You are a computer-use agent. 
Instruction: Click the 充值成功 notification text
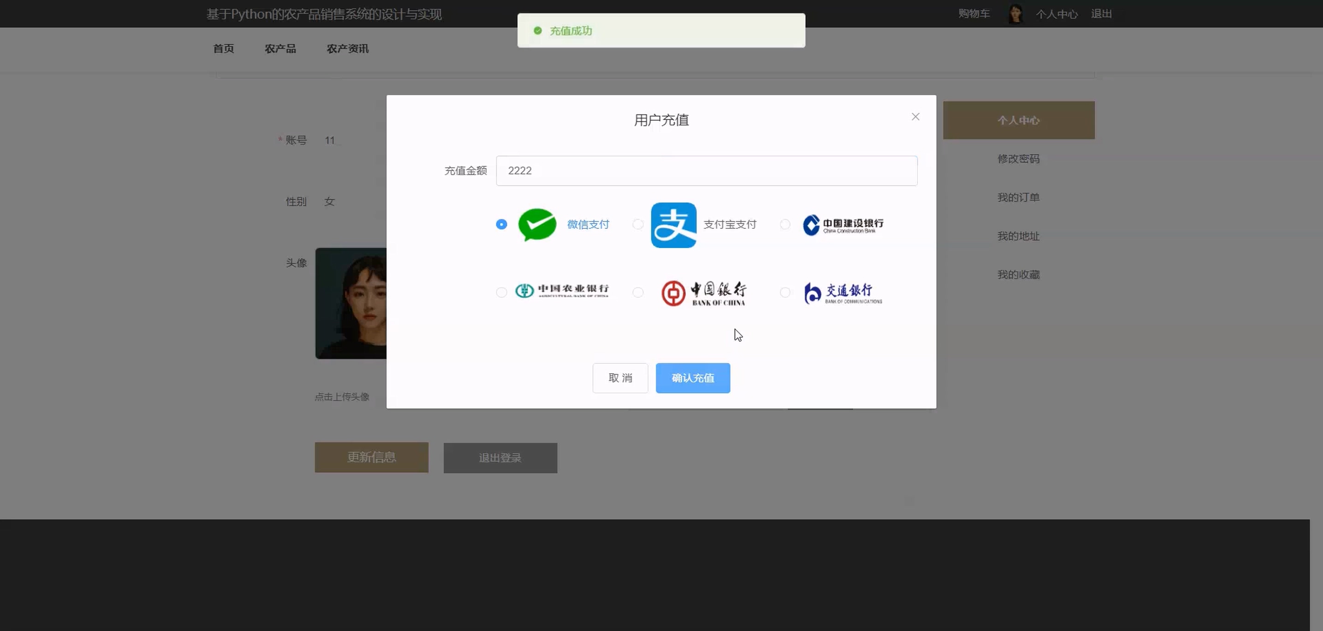[x=571, y=31]
